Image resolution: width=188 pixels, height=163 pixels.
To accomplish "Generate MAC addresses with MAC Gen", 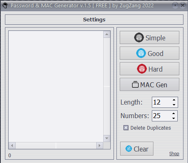I will (x=149, y=84).
